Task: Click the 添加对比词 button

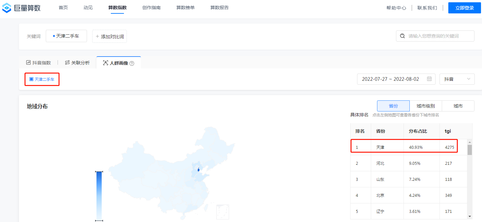Action: (110, 36)
